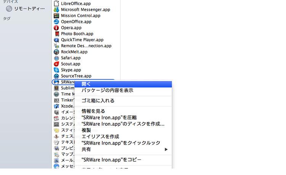Click the テキストエディット app icon
The height and width of the screenshot is (175, 286).
click(56, 142)
